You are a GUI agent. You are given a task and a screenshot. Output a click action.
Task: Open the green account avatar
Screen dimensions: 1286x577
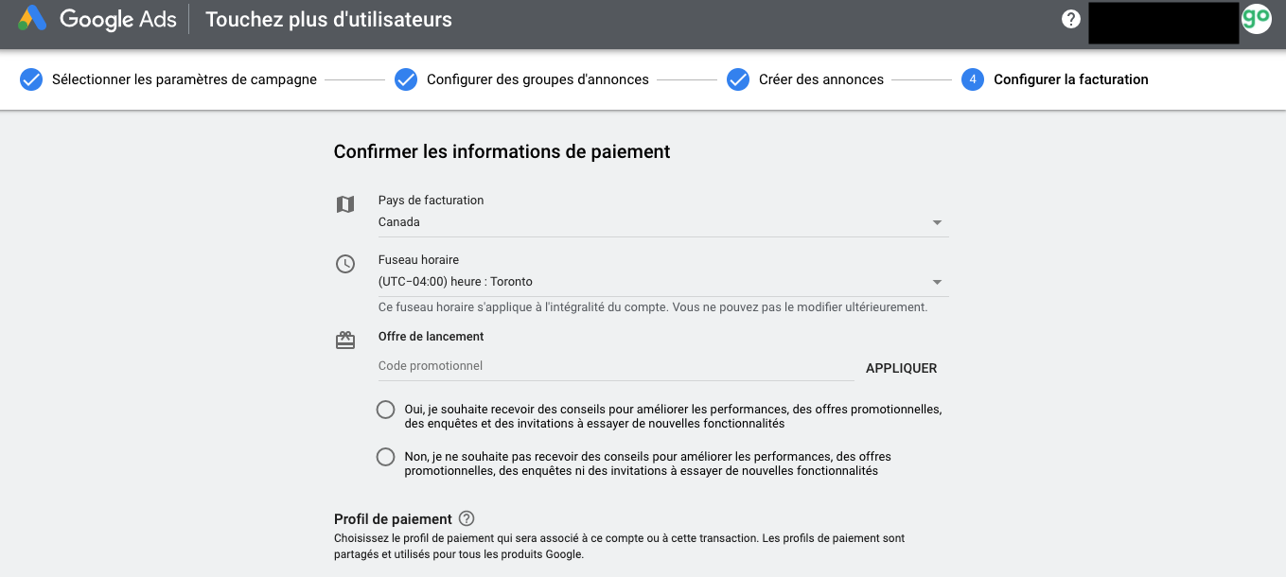tap(1257, 19)
